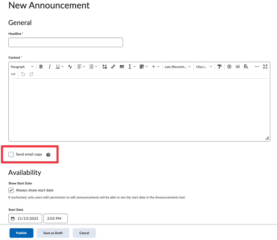Apply italic formatting to text
Screen dimensions: 277x240
50,67
